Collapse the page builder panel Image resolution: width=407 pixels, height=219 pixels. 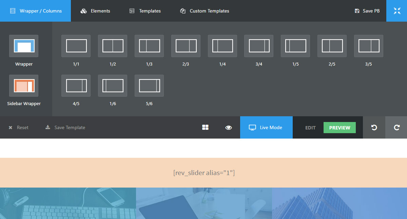pos(397,11)
